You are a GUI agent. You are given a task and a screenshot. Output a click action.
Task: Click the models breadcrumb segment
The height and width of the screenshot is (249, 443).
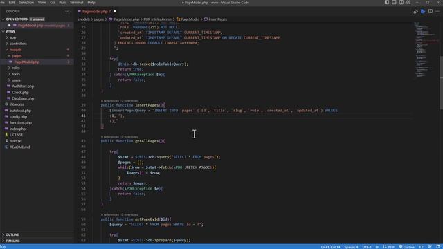click(84, 19)
